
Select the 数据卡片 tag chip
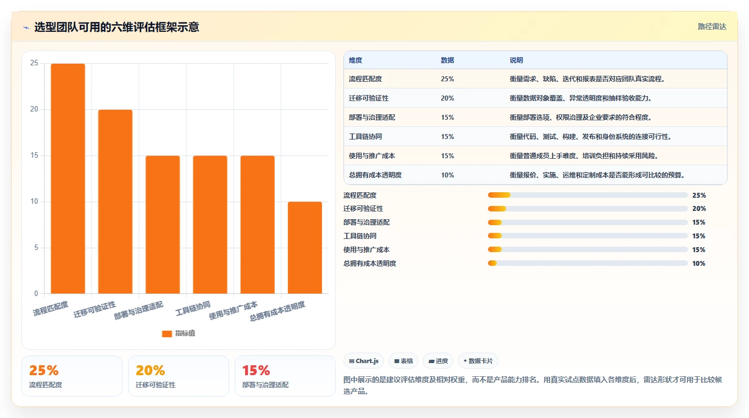tap(478, 361)
